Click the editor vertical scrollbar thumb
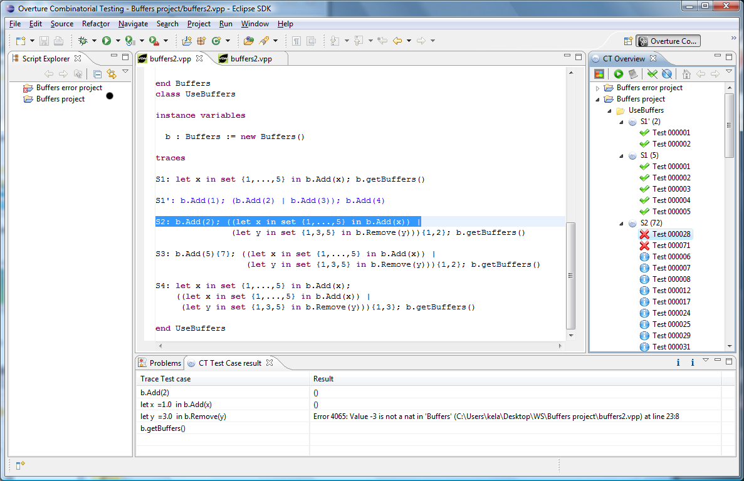The image size is (744, 481). 571,276
